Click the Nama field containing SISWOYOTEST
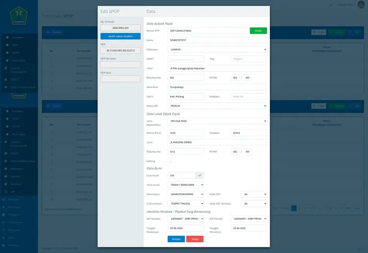This screenshot has height=253, width=368. (217, 40)
